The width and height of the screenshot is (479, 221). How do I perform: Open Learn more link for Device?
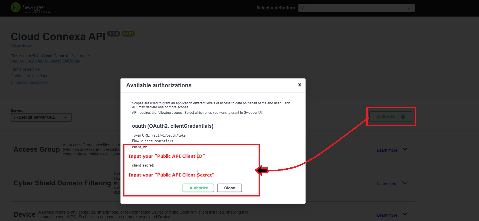coord(387,215)
